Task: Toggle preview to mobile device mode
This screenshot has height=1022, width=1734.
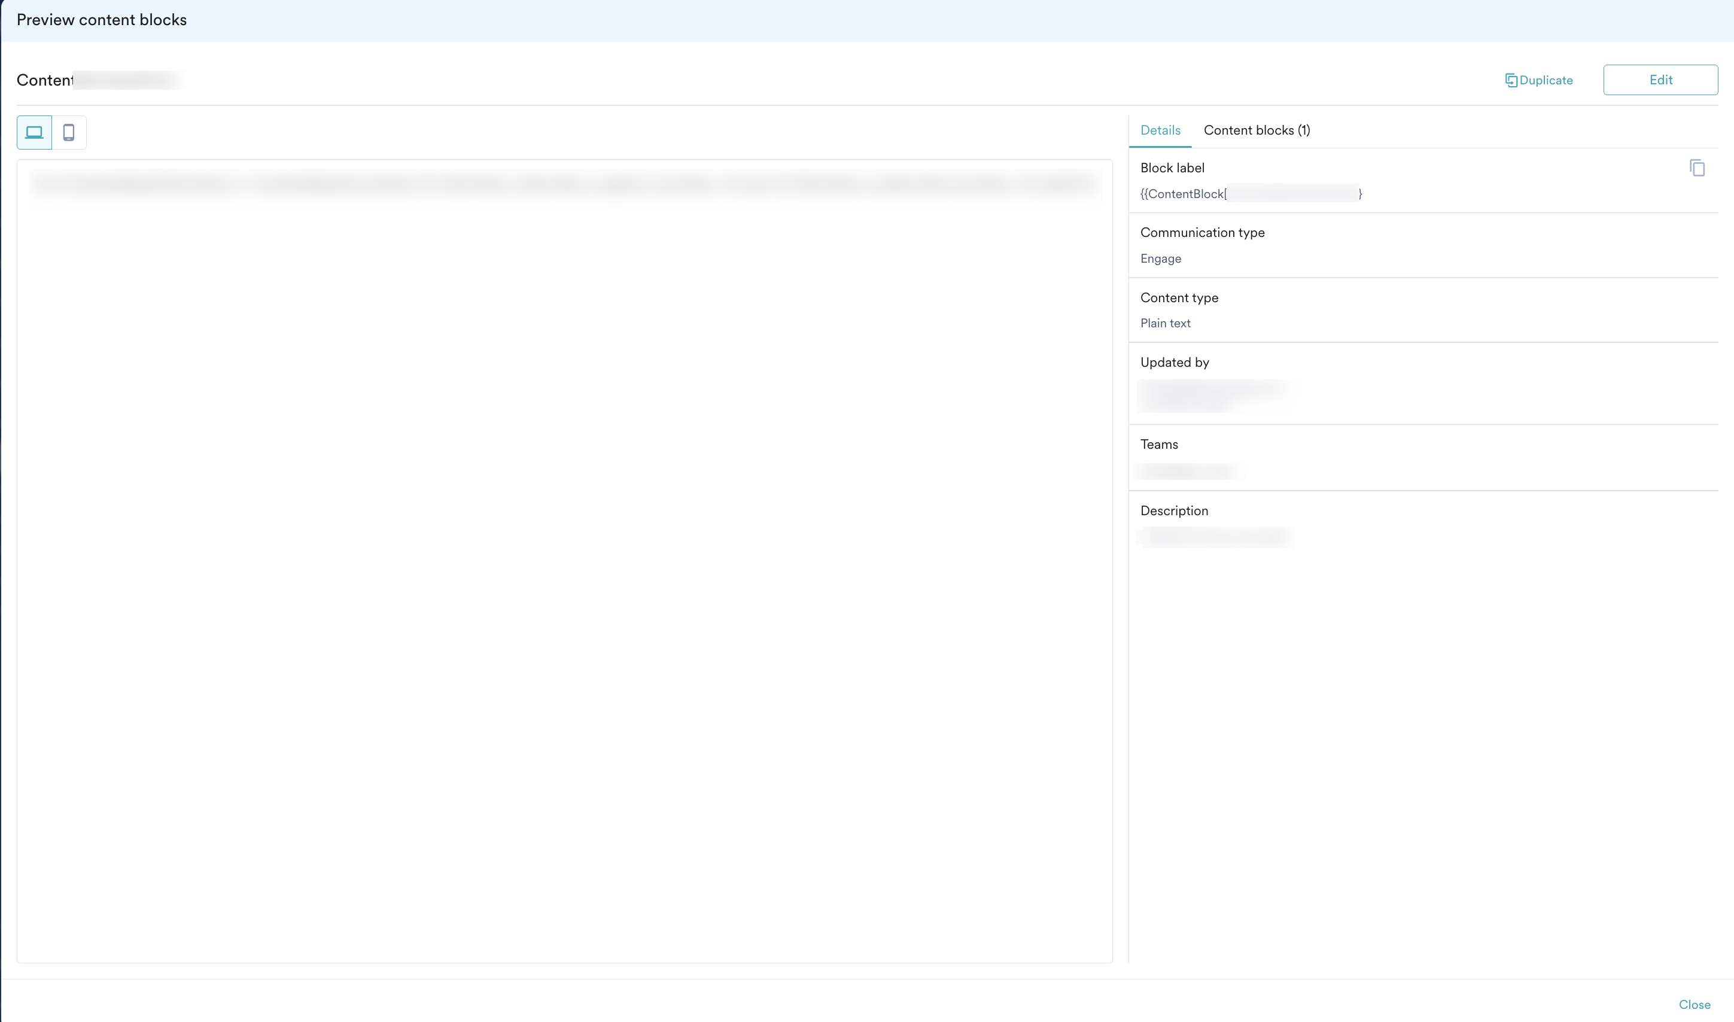Action: tap(69, 132)
